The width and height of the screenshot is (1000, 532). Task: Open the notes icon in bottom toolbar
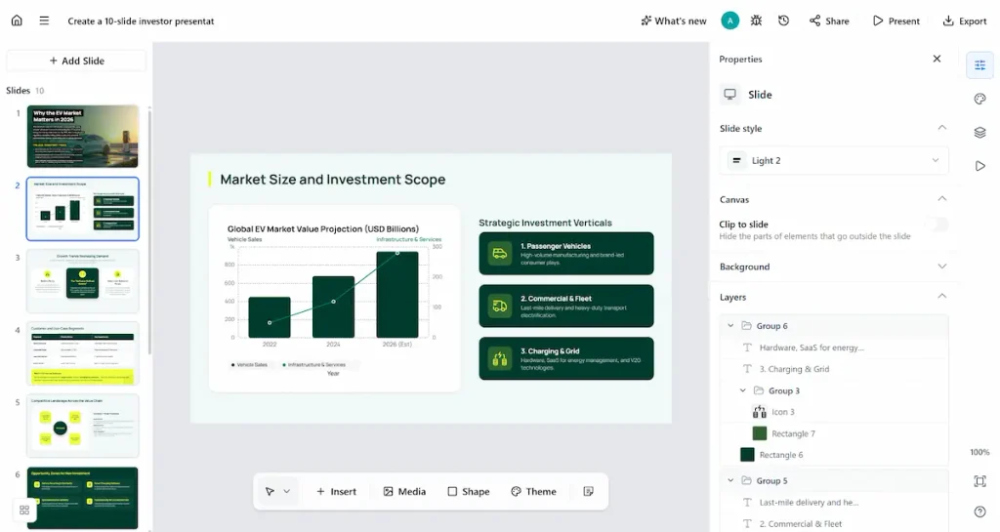pyautogui.click(x=589, y=491)
